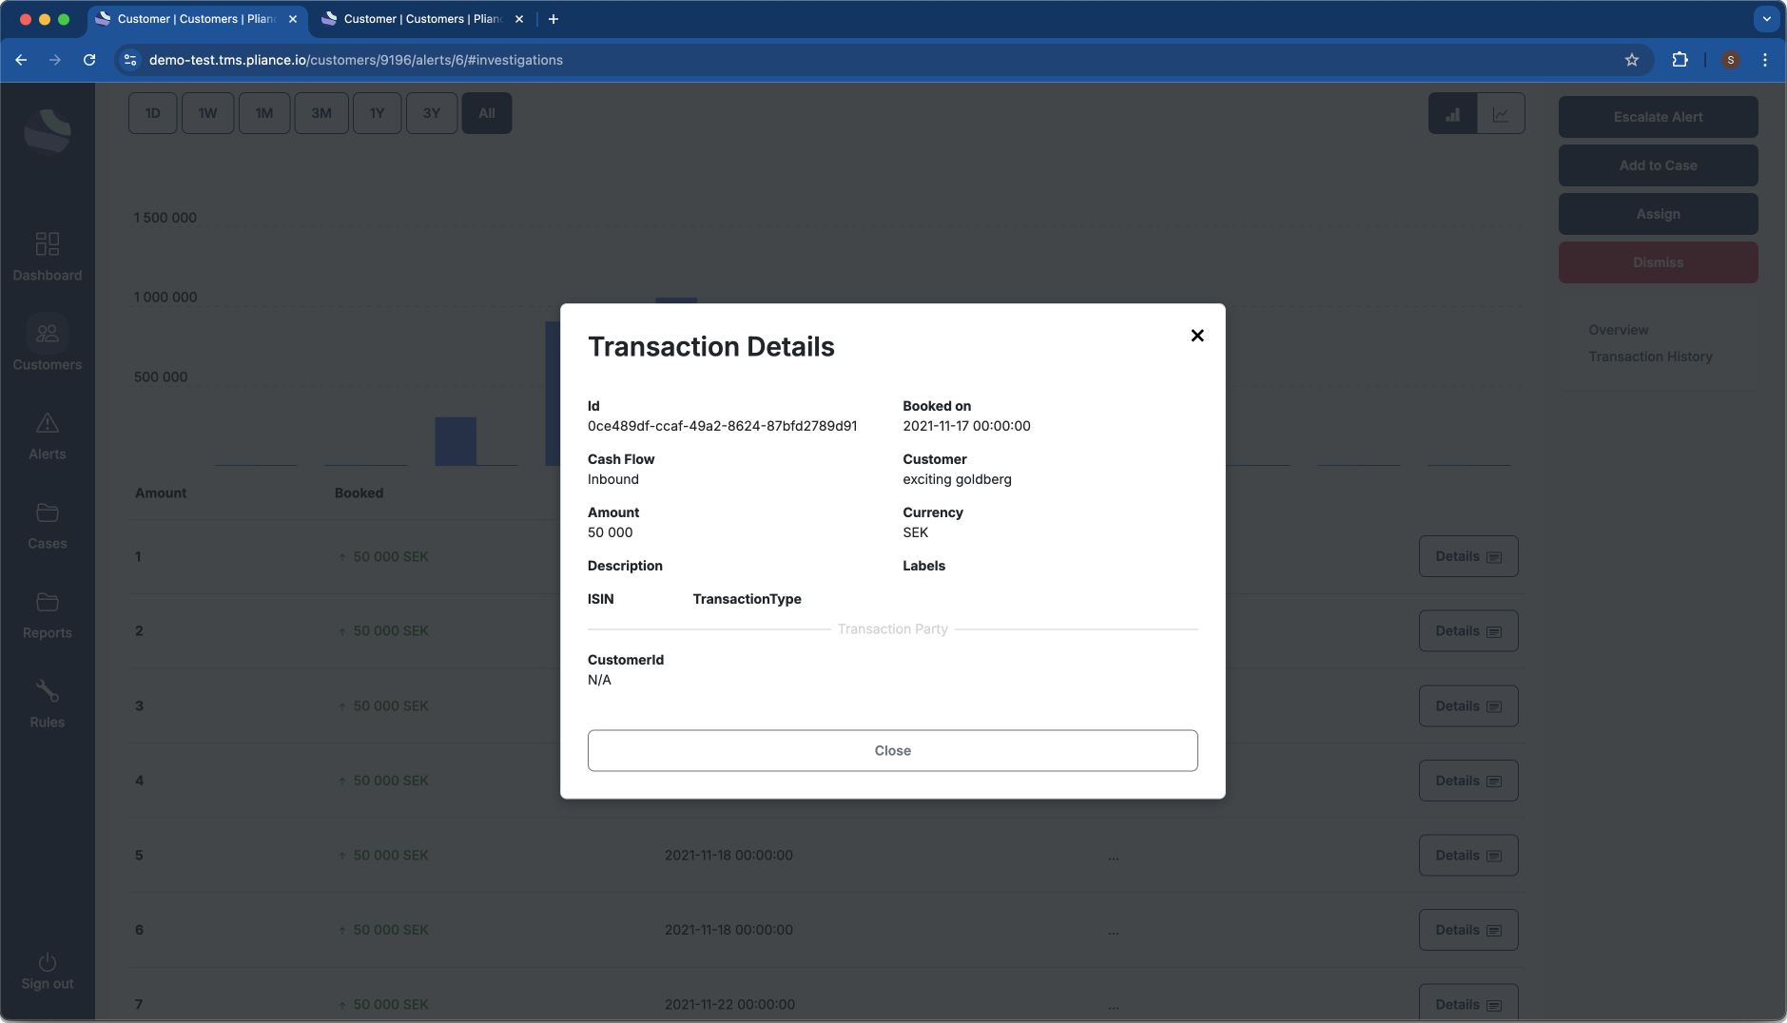Navigate to Customers in the sidebar
Screen dimensions: 1787x1023
pos(47,344)
